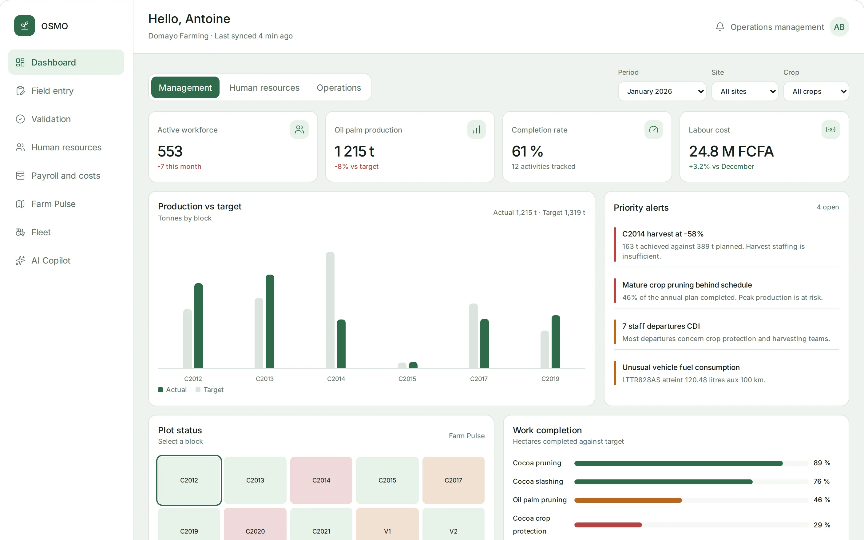Screen dimensions: 864x540
Task: Select the C2014 plot block
Action: point(321,480)
